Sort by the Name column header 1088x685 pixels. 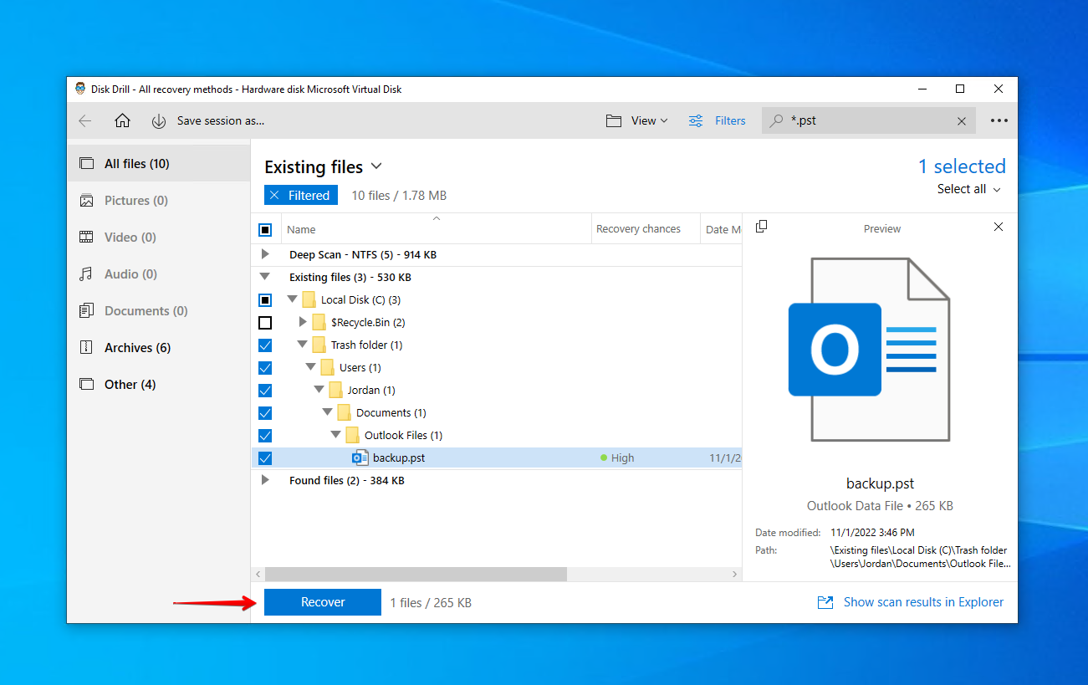tap(435, 229)
